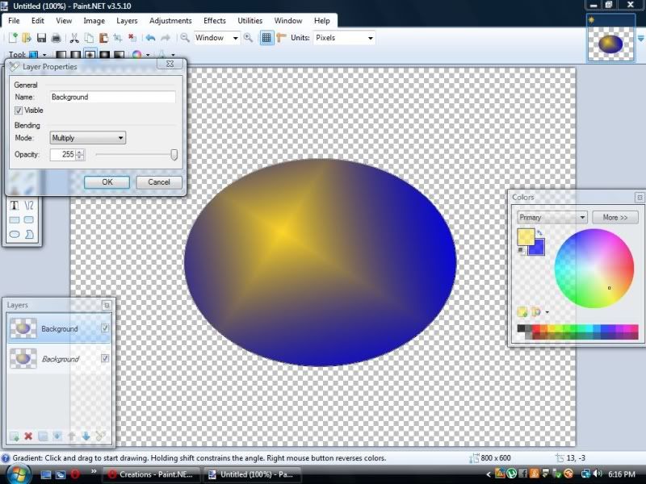Toggle the pixel grid icon

point(266,38)
